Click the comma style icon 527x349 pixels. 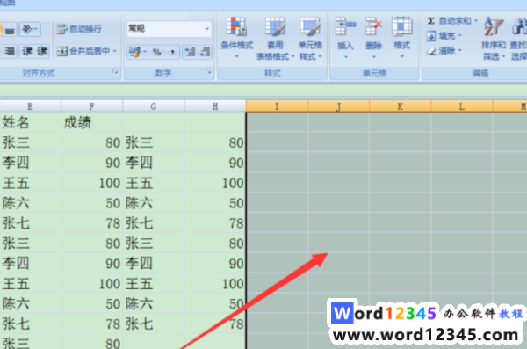tap(172, 52)
